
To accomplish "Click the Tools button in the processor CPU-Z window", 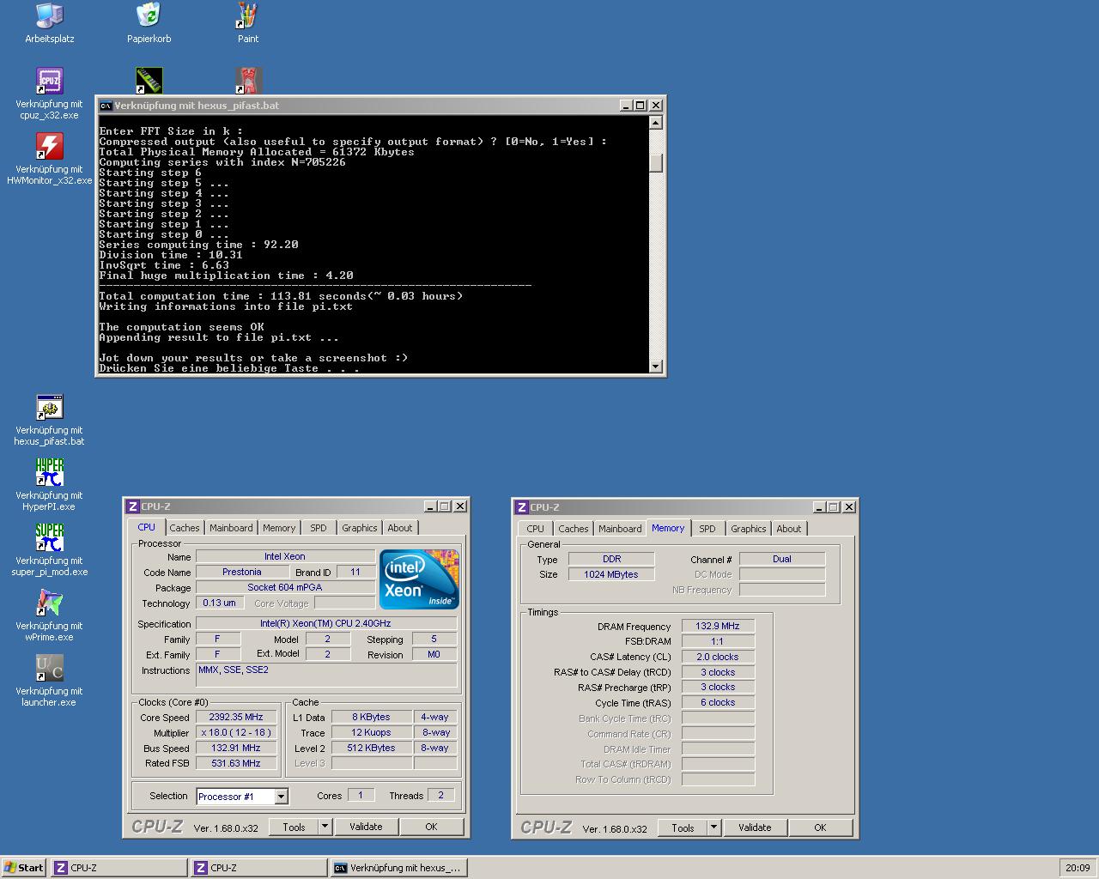I will (294, 827).
